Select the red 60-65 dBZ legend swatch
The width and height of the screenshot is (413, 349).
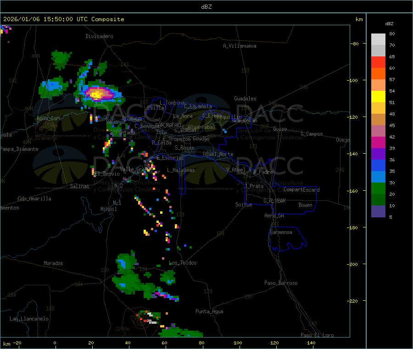(x=378, y=62)
